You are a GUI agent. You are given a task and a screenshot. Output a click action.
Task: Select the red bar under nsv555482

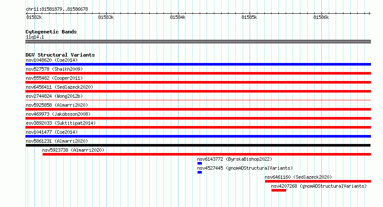coord(198,82)
